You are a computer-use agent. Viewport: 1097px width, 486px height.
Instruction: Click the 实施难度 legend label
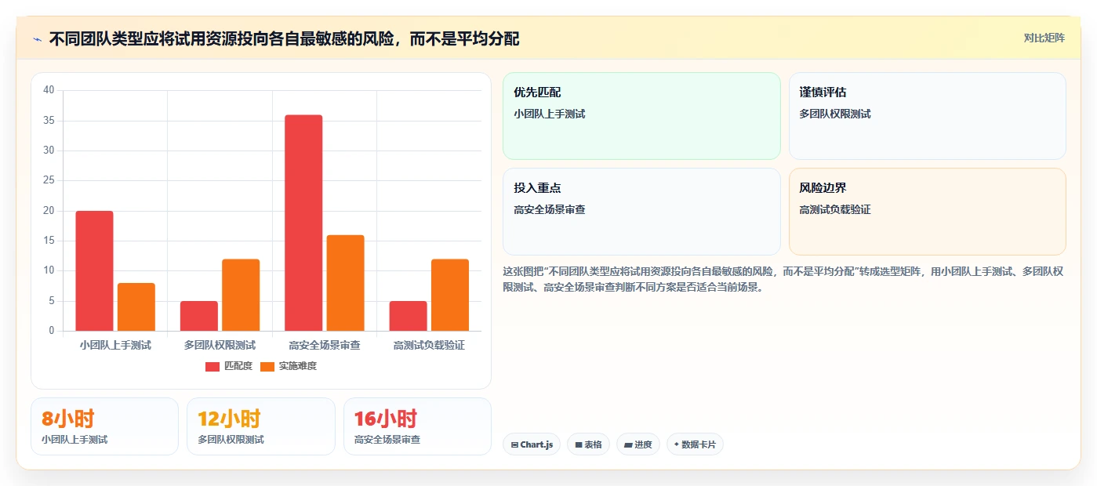(x=298, y=366)
